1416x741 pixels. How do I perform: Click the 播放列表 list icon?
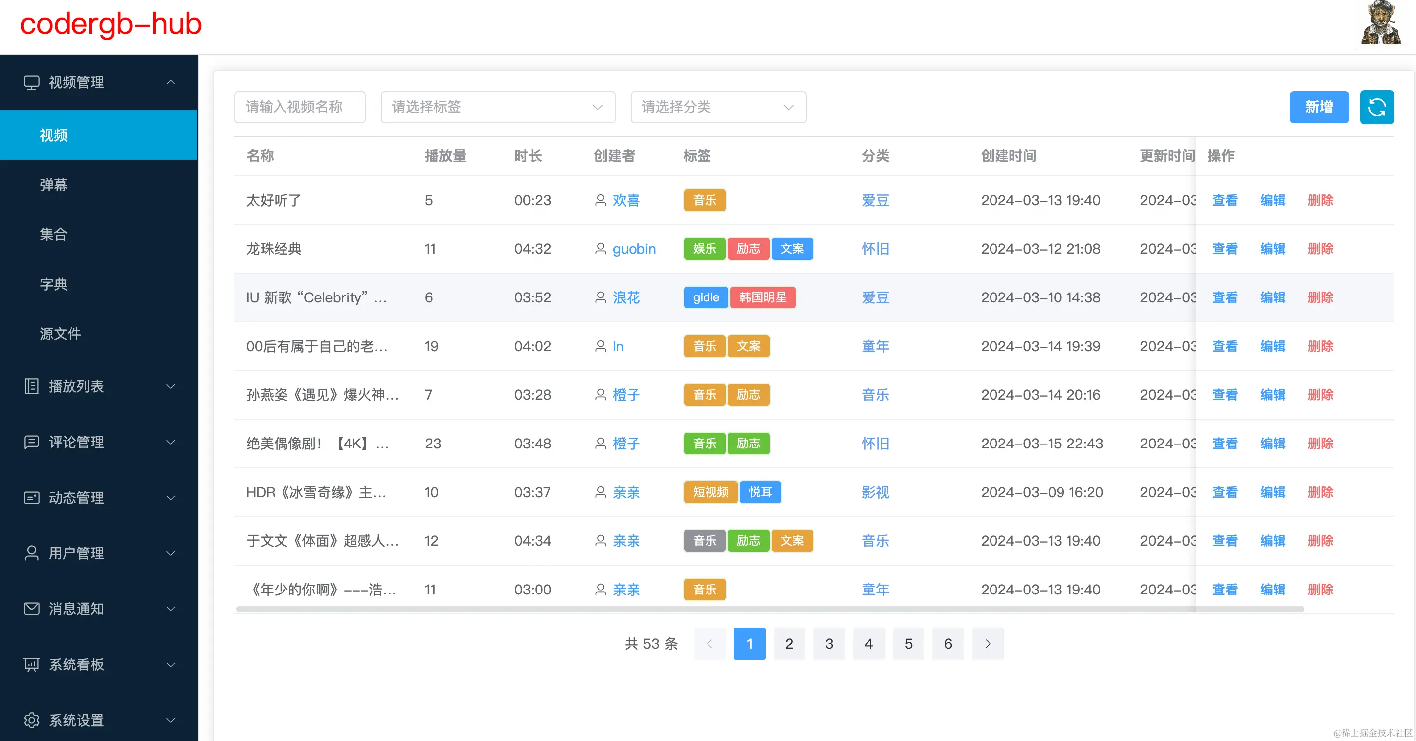(x=31, y=386)
